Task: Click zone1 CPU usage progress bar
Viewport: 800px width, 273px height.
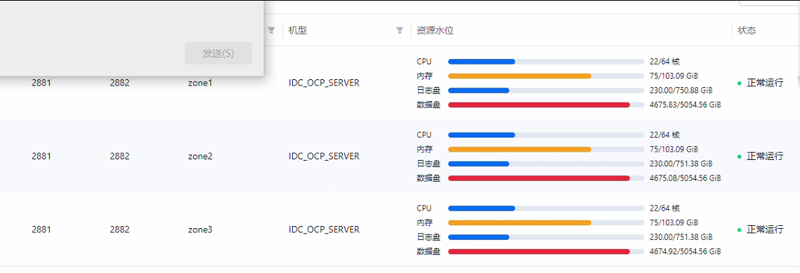Action: [x=546, y=62]
